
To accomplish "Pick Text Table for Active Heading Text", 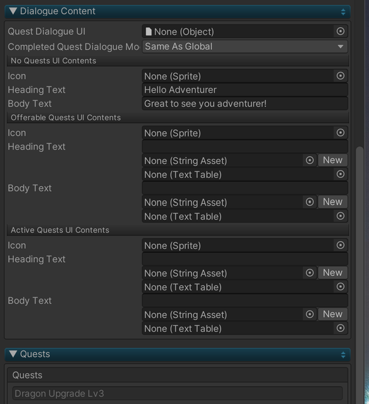I will (x=341, y=287).
